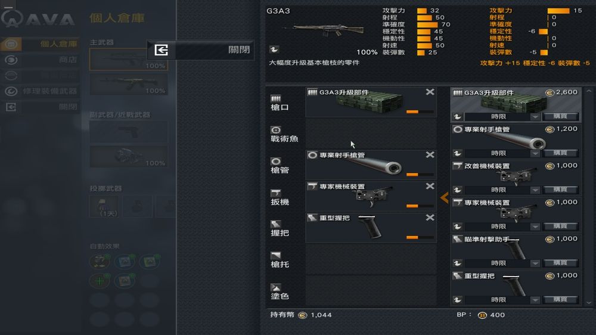Select the 戰術魚 tactical rail slot icon
The width and height of the screenshot is (596, 335).
(x=275, y=130)
